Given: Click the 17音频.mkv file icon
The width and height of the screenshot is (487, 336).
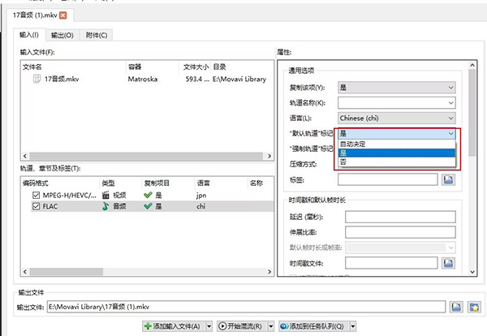Looking at the screenshot, I should point(37,80).
